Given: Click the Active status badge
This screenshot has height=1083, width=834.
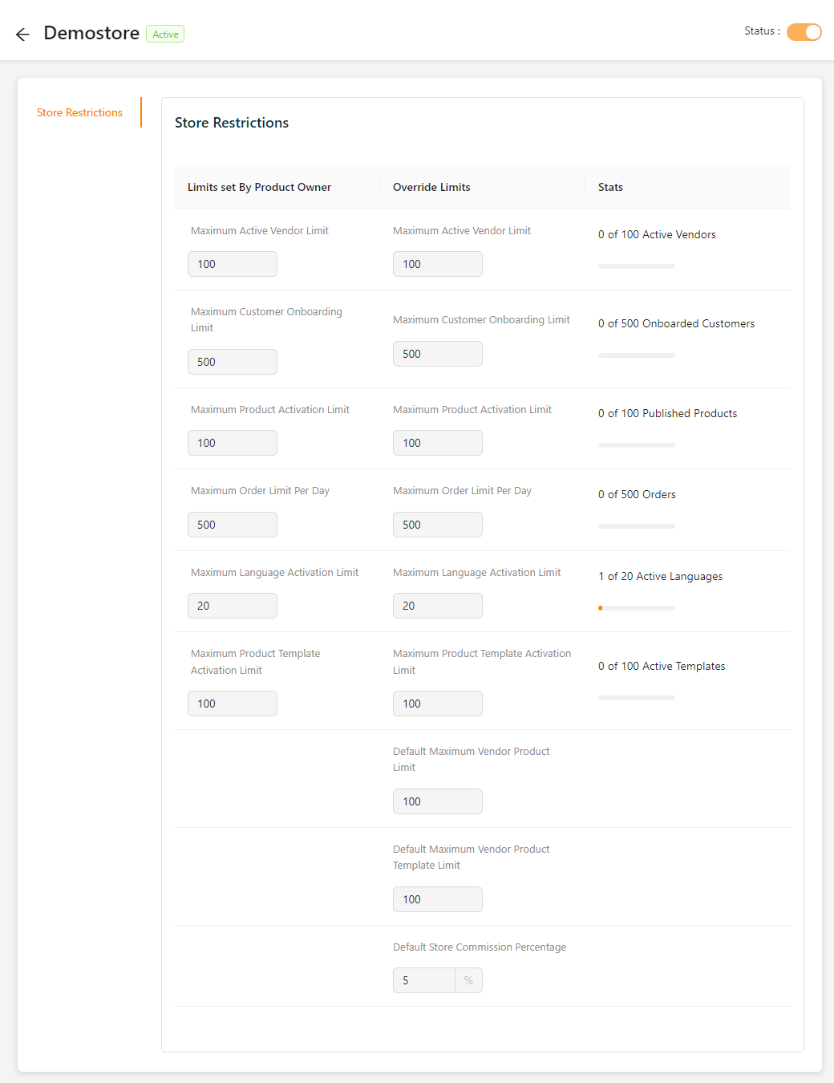Looking at the screenshot, I should pyautogui.click(x=165, y=34).
